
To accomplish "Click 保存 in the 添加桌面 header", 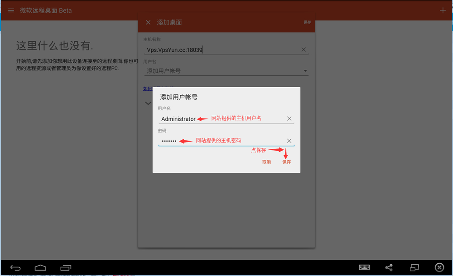I will tap(307, 22).
